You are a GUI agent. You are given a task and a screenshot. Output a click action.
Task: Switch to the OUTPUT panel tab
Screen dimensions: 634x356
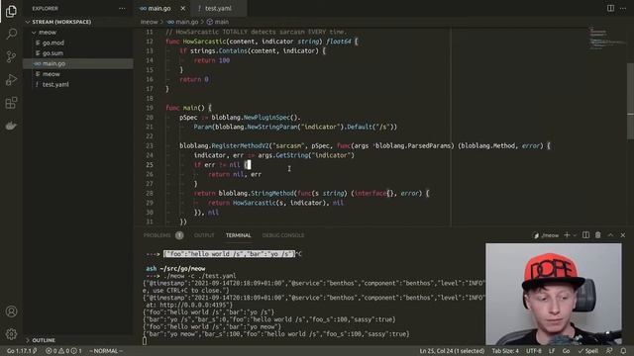click(x=204, y=235)
